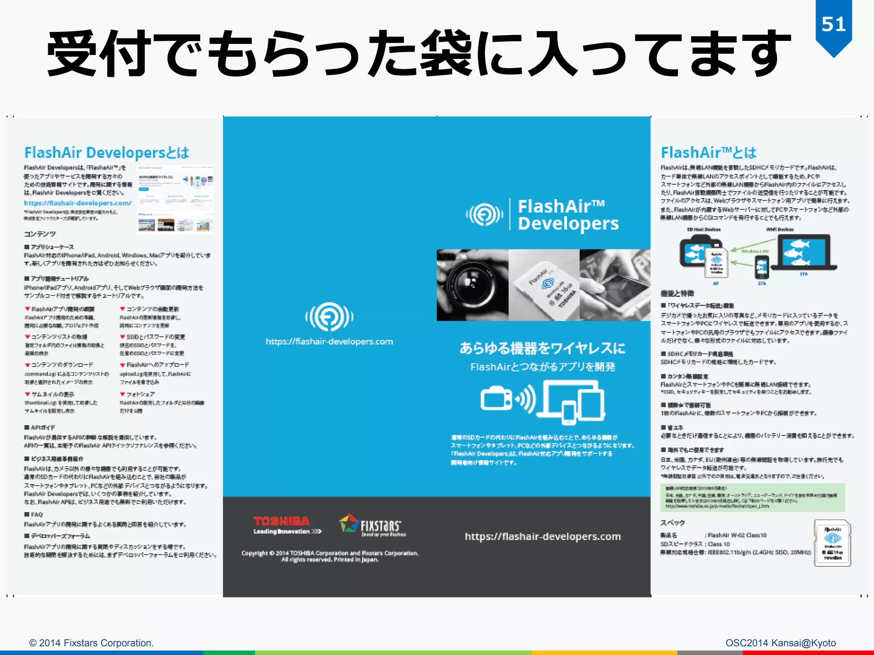The height and width of the screenshot is (655, 874).
Task: Click the SD Host and WiFi devices diagram
Action: (x=757, y=256)
